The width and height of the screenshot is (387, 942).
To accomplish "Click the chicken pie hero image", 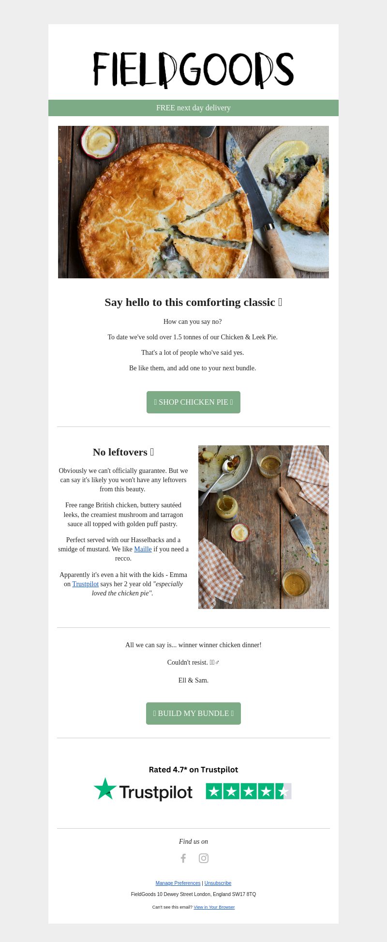I will (193, 202).
